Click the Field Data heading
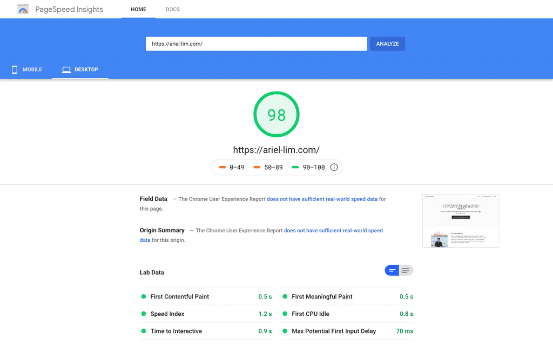This screenshot has height=347, width=553. (153, 199)
